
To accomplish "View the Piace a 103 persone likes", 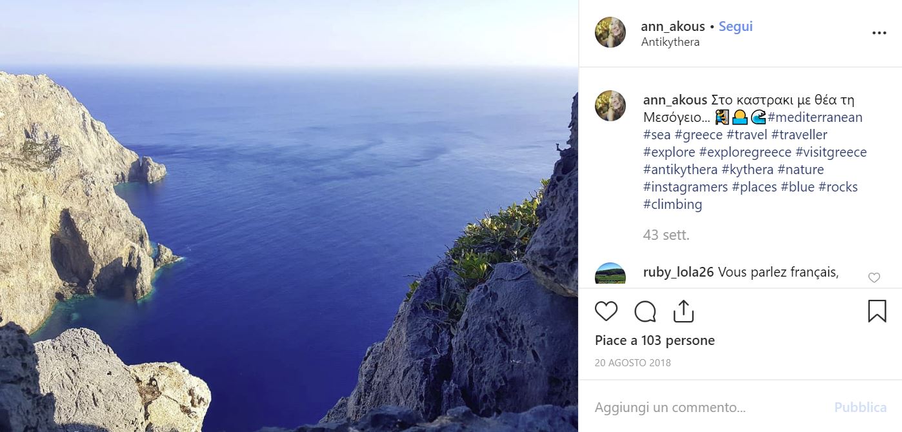I will tap(654, 340).
